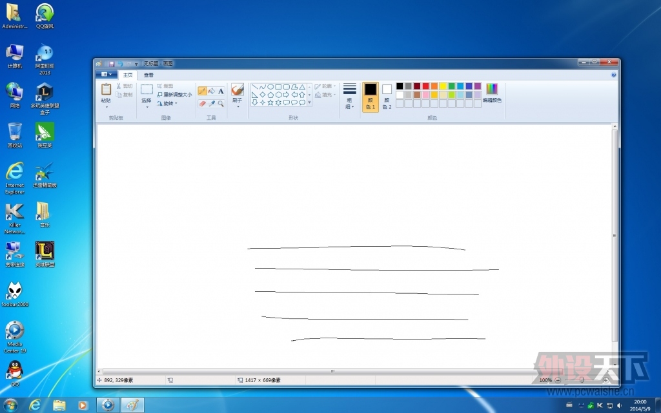Click the volume speaker icon in system tray
Image resolution: width=661 pixels, height=413 pixels.
coord(619,405)
